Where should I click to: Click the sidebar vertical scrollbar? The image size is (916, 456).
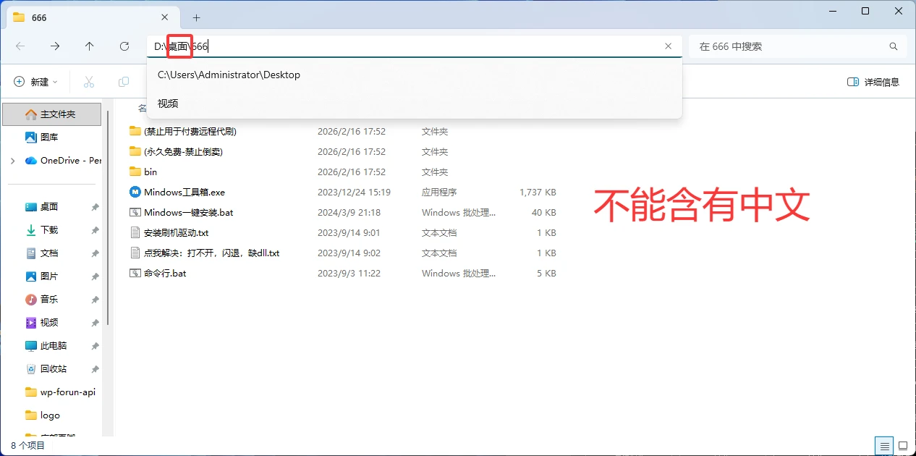point(109,217)
